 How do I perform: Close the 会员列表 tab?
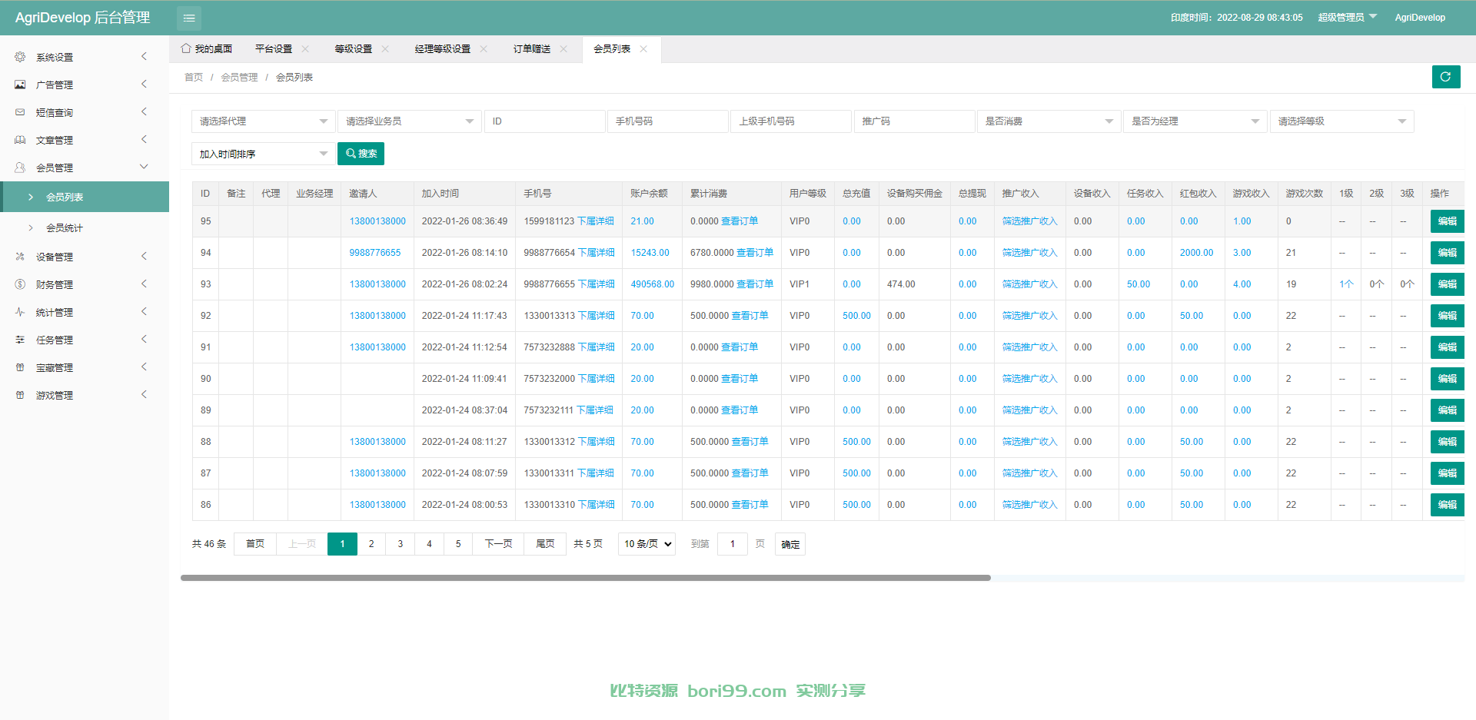tap(643, 49)
